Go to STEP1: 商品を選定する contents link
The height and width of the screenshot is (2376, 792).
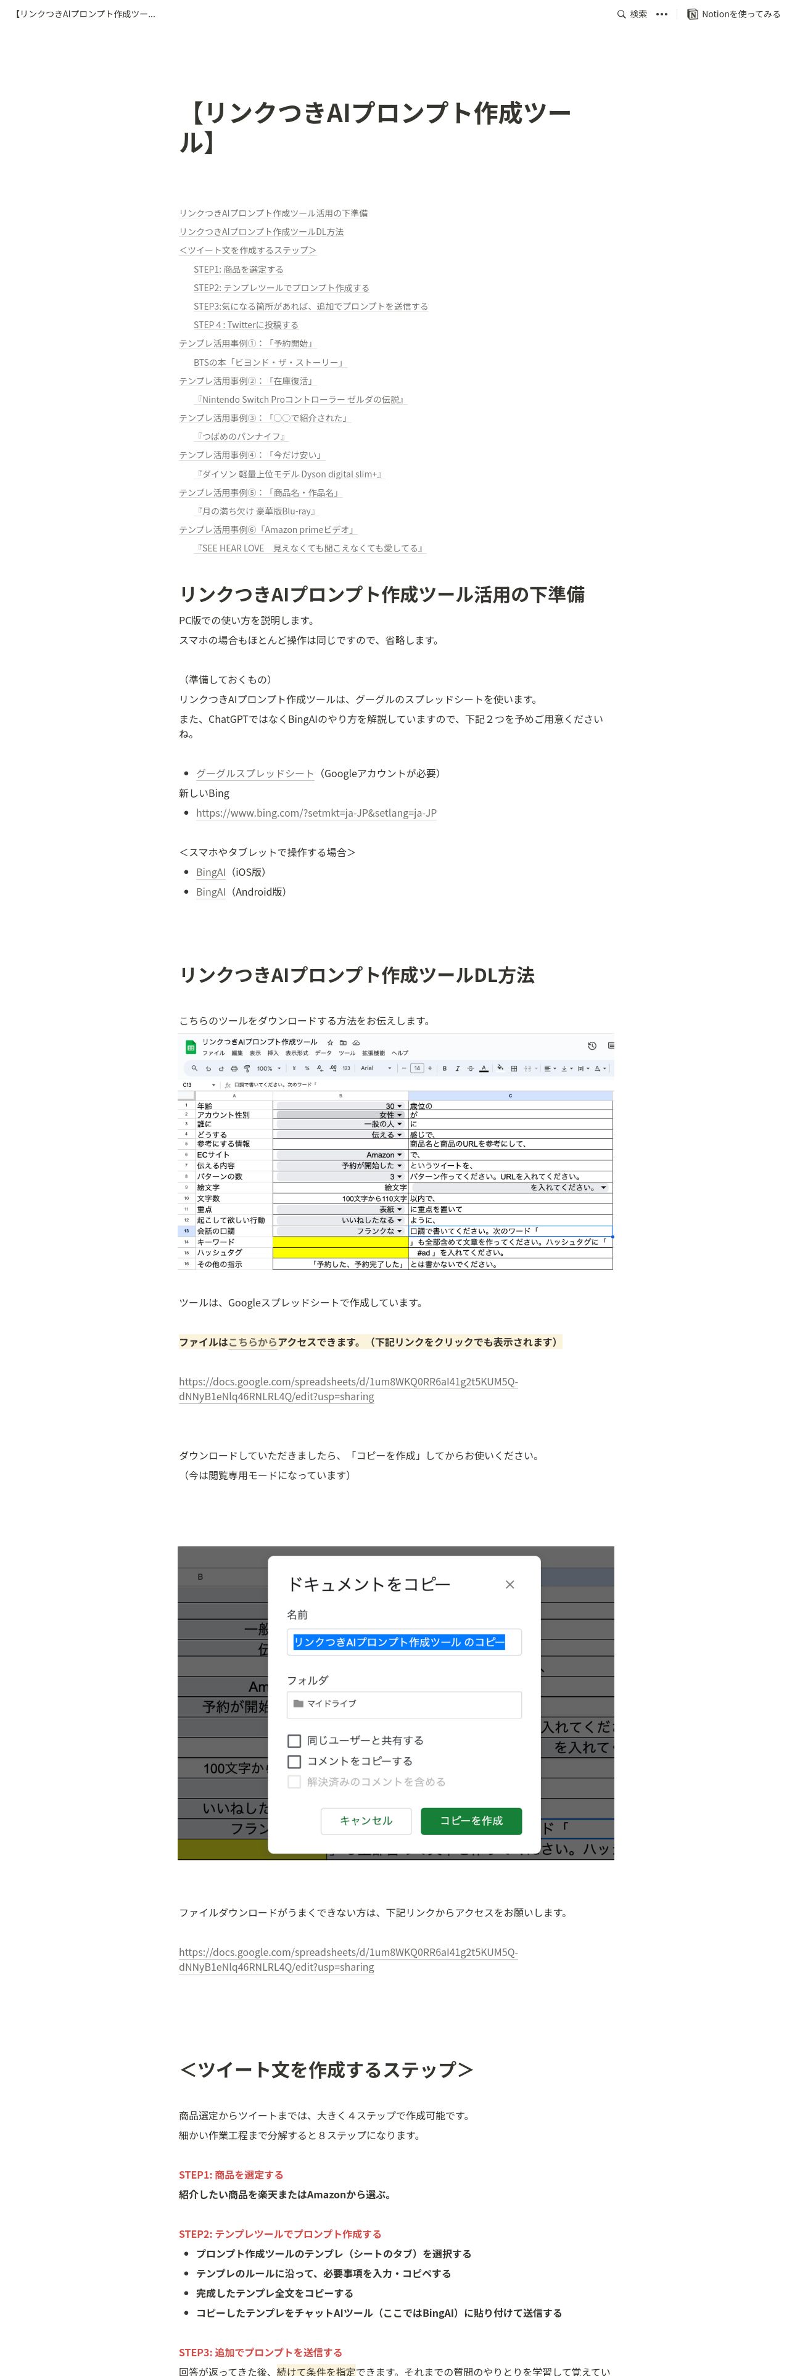(238, 270)
